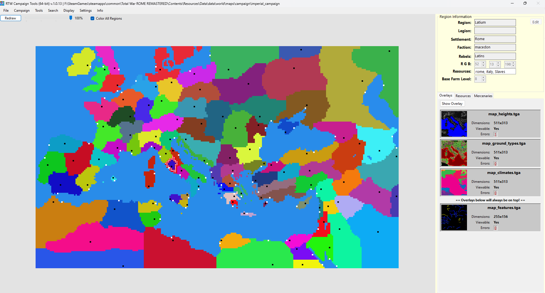The width and height of the screenshot is (545, 293).
Task: Click the Region field showing Latium
Action: tap(495, 22)
